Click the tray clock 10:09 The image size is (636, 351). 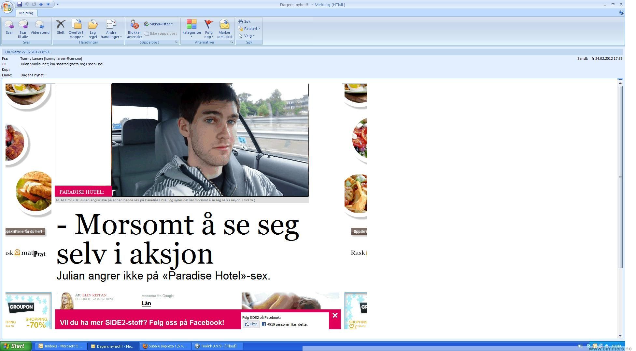click(616, 346)
